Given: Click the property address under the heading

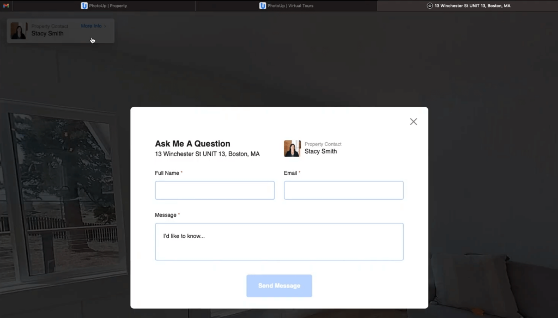Looking at the screenshot, I should (x=207, y=154).
